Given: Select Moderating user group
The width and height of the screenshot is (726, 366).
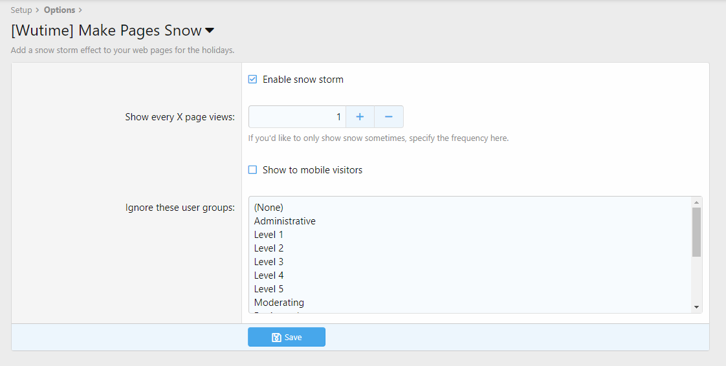Looking at the screenshot, I should tap(279, 303).
